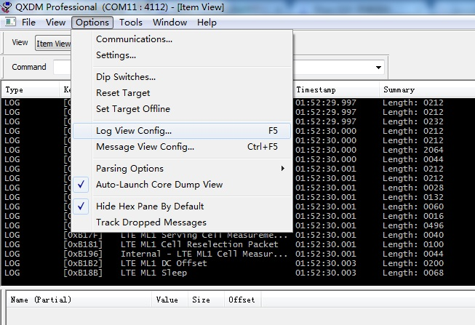Click the Offset column header
The width and height of the screenshot is (475, 325).
tap(242, 300)
